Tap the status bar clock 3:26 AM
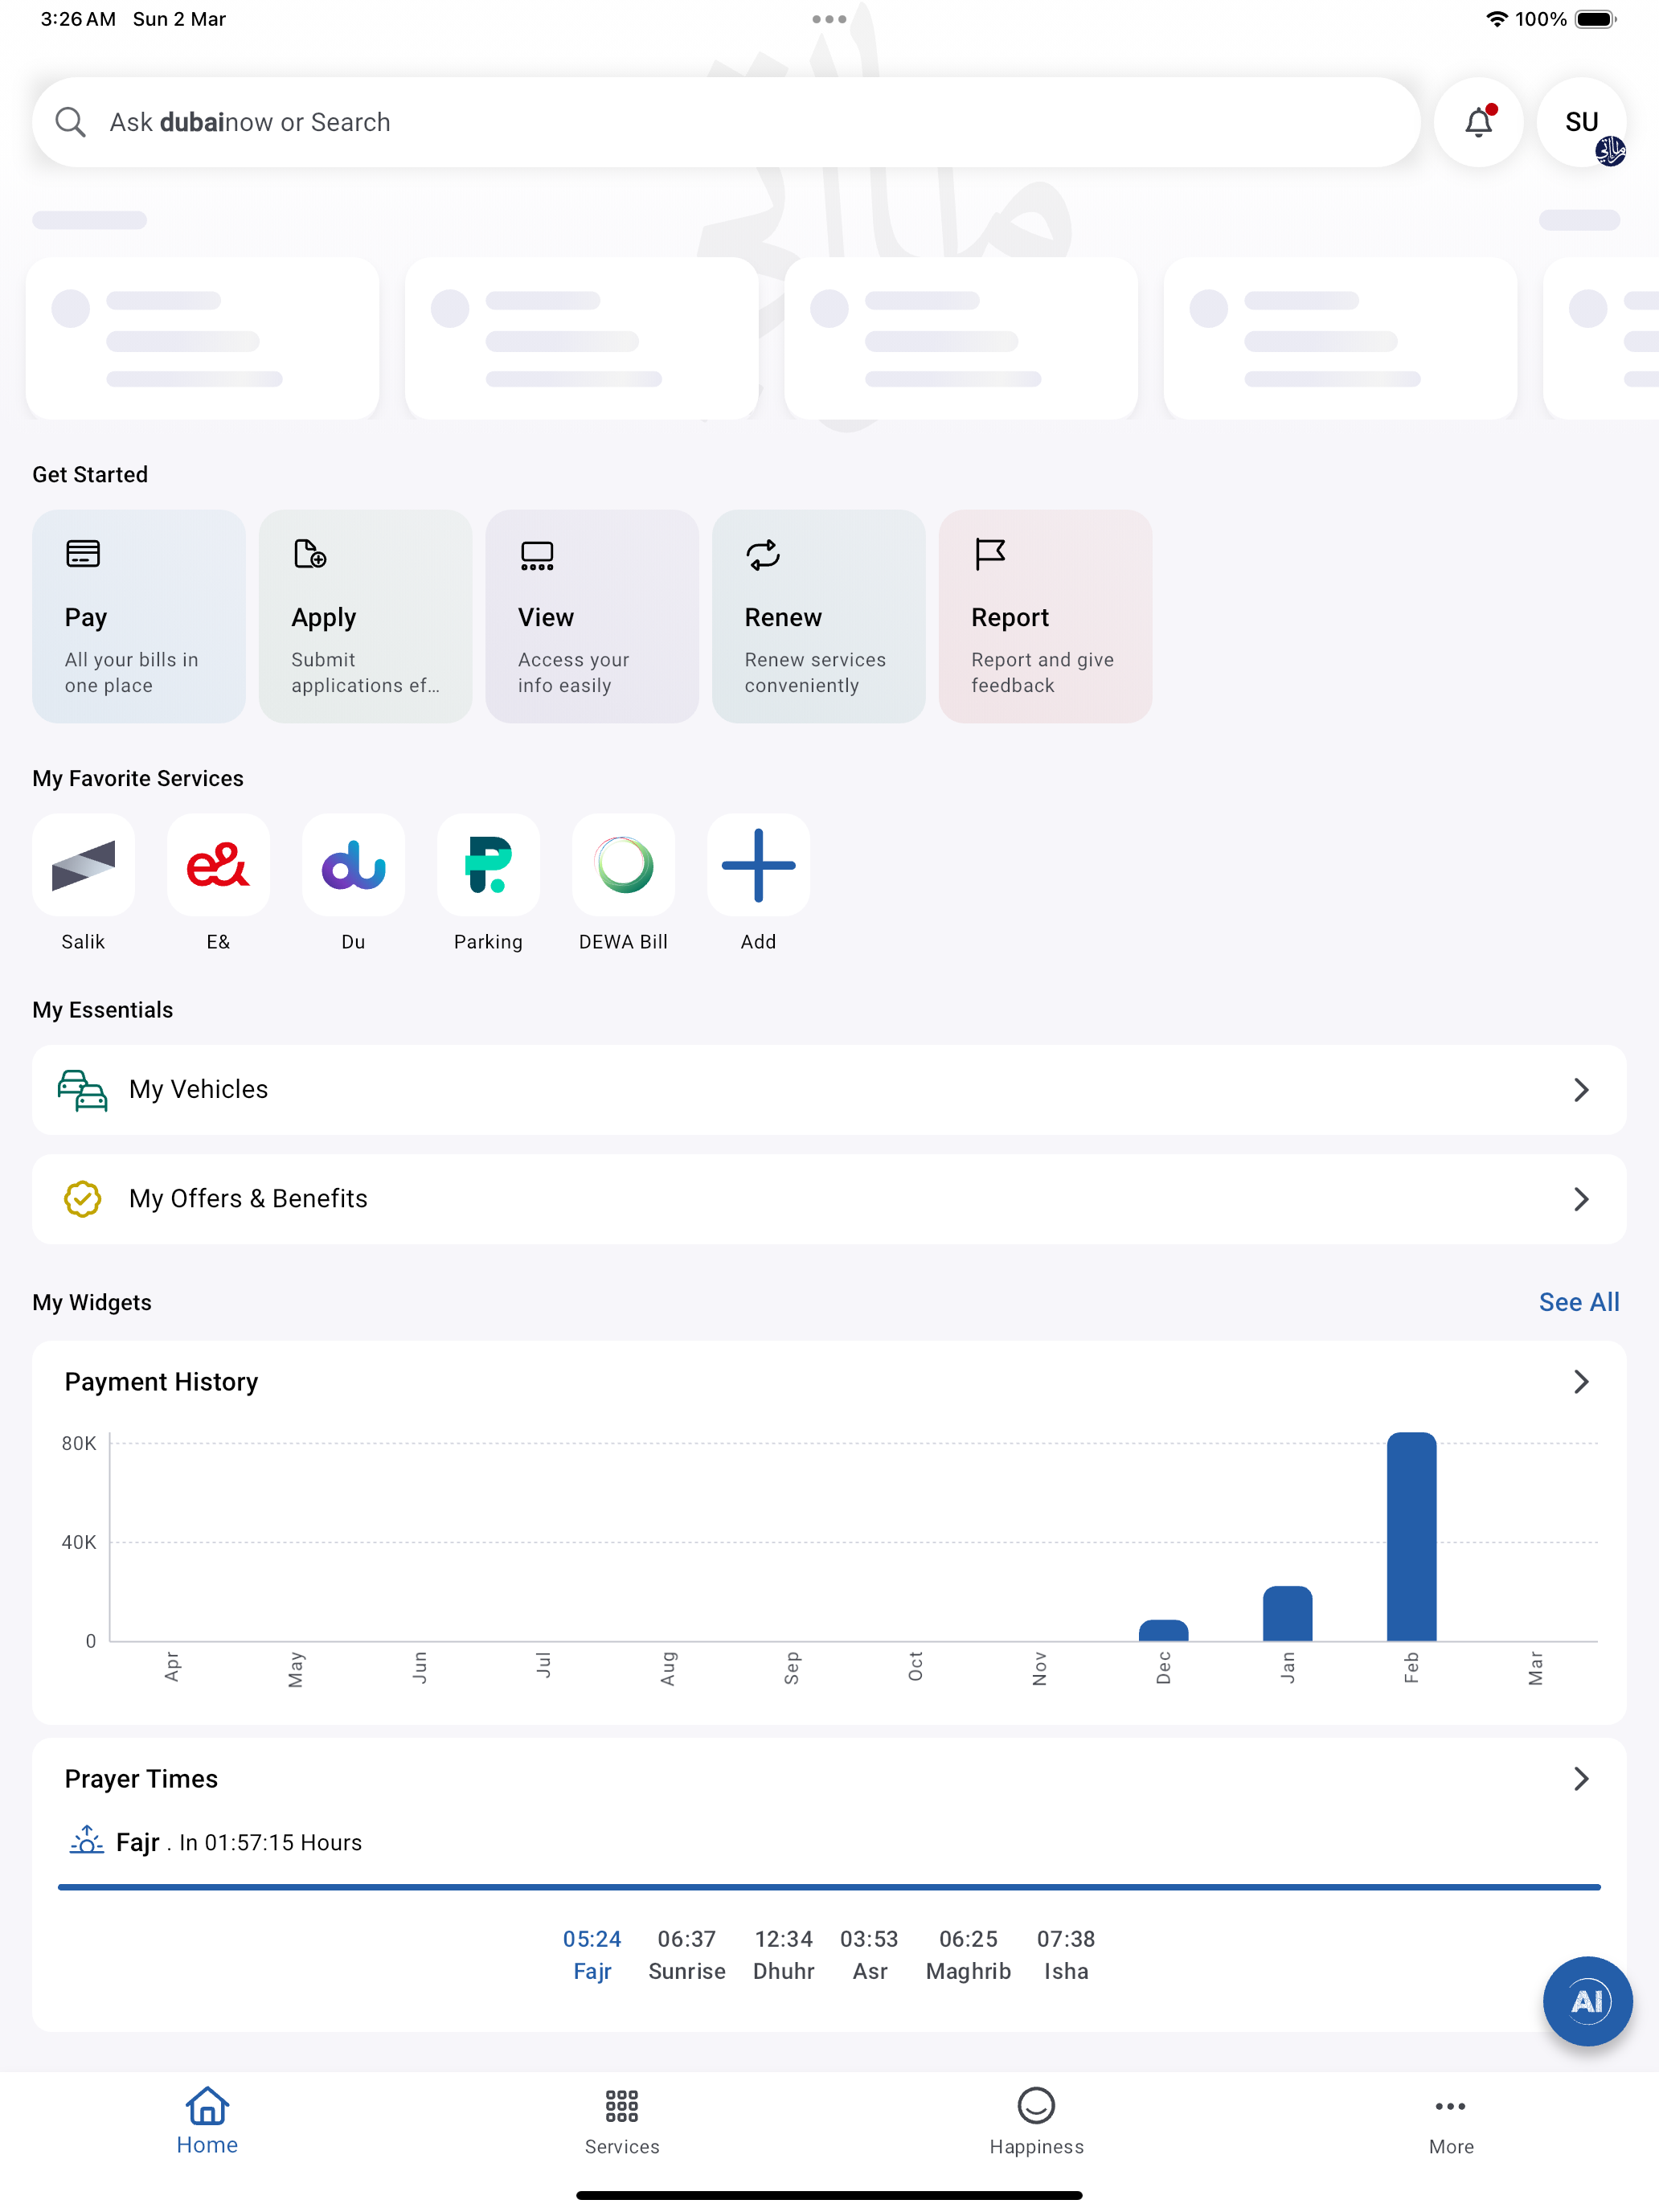This screenshot has width=1659, height=2212. pos(78,19)
